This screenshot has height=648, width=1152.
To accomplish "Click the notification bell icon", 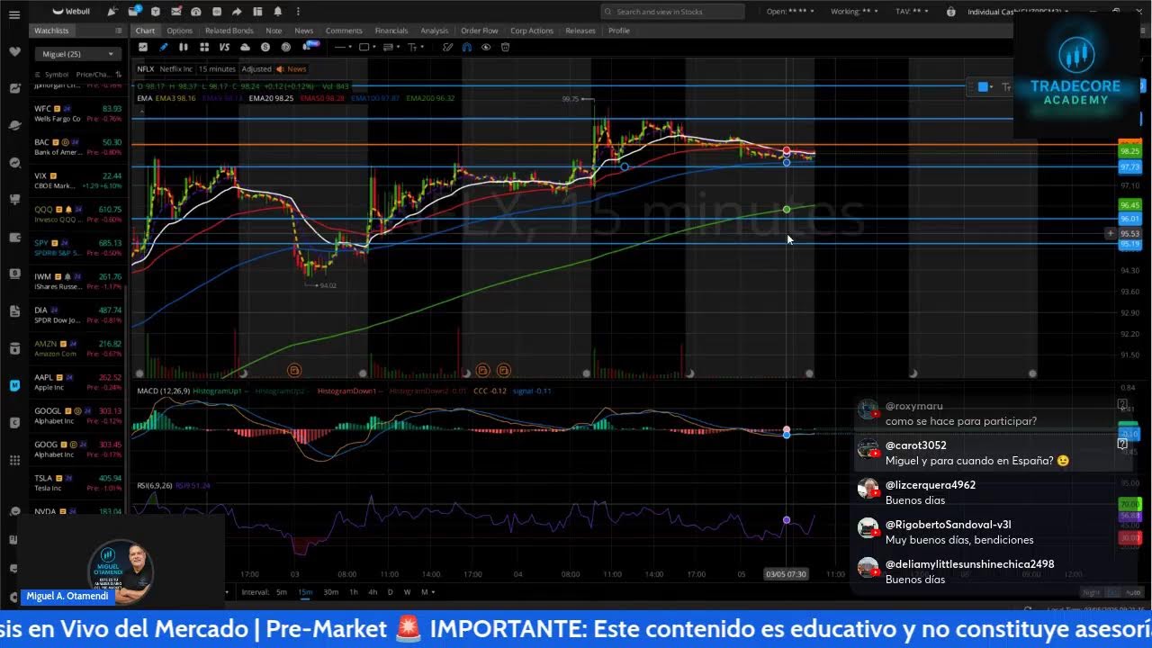I will click(278, 12).
